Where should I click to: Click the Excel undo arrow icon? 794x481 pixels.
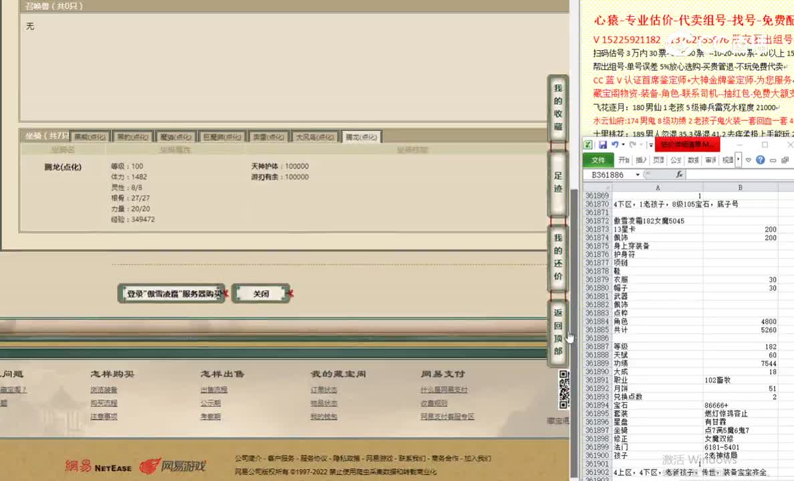615,145
